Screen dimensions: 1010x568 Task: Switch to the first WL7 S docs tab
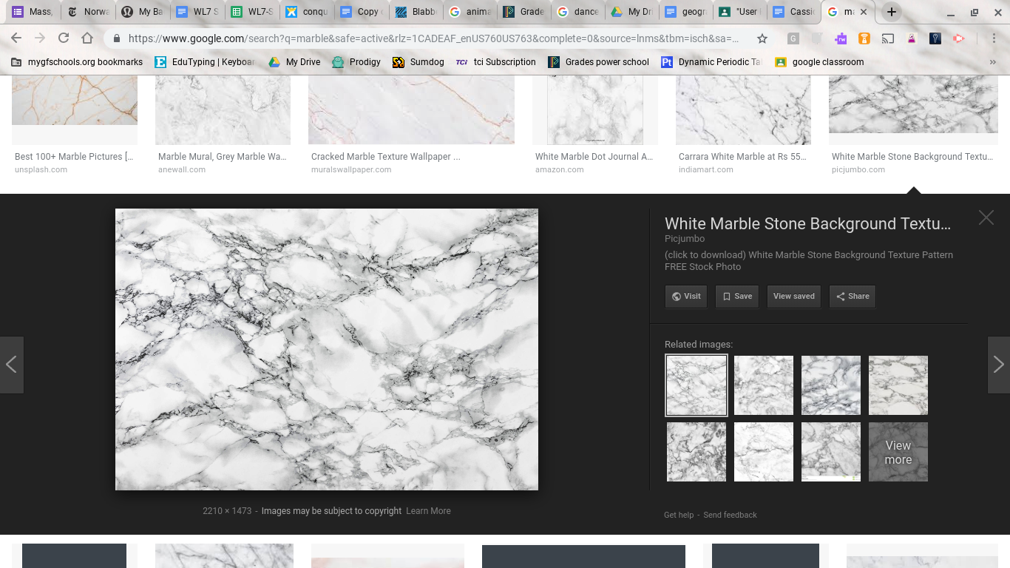coord(197,12)
